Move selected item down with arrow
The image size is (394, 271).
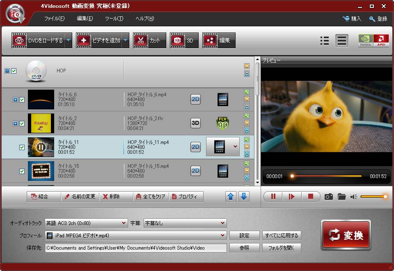pos(244,197)
